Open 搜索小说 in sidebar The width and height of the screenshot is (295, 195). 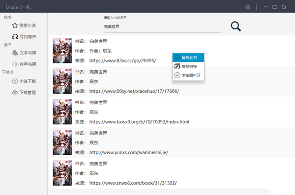tap(24, 26)
